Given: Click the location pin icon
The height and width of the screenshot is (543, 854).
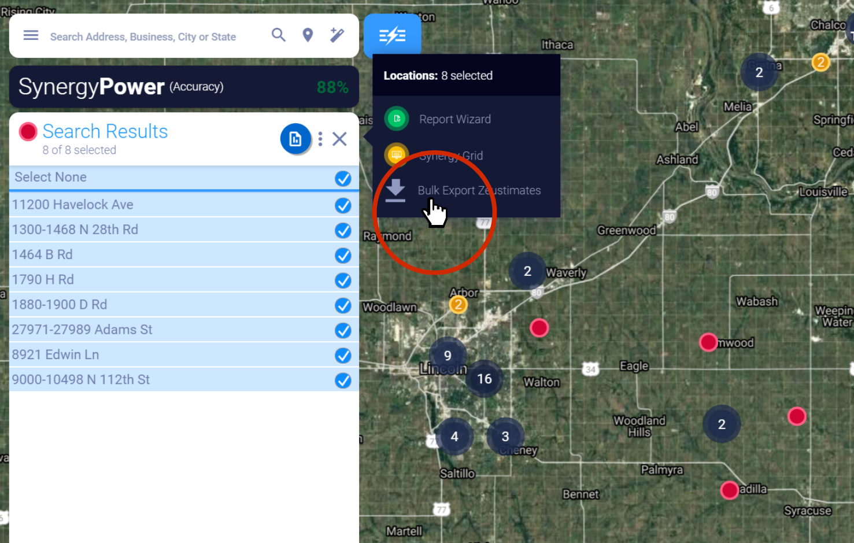Looking at the screenshot, I should coord(308,36).
